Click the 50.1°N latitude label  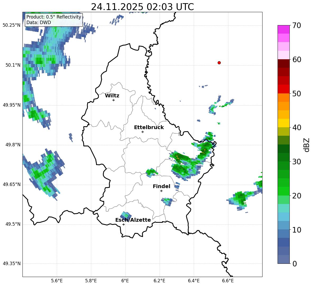tap(13, 65)
